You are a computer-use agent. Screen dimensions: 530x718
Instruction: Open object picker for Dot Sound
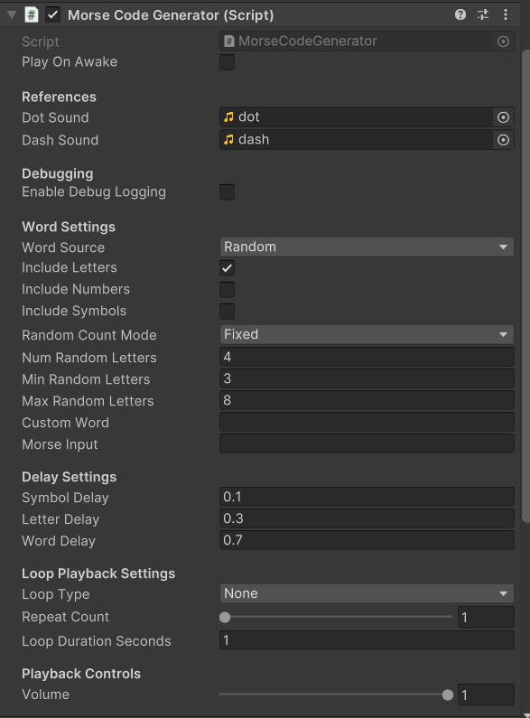pos(503,117)
